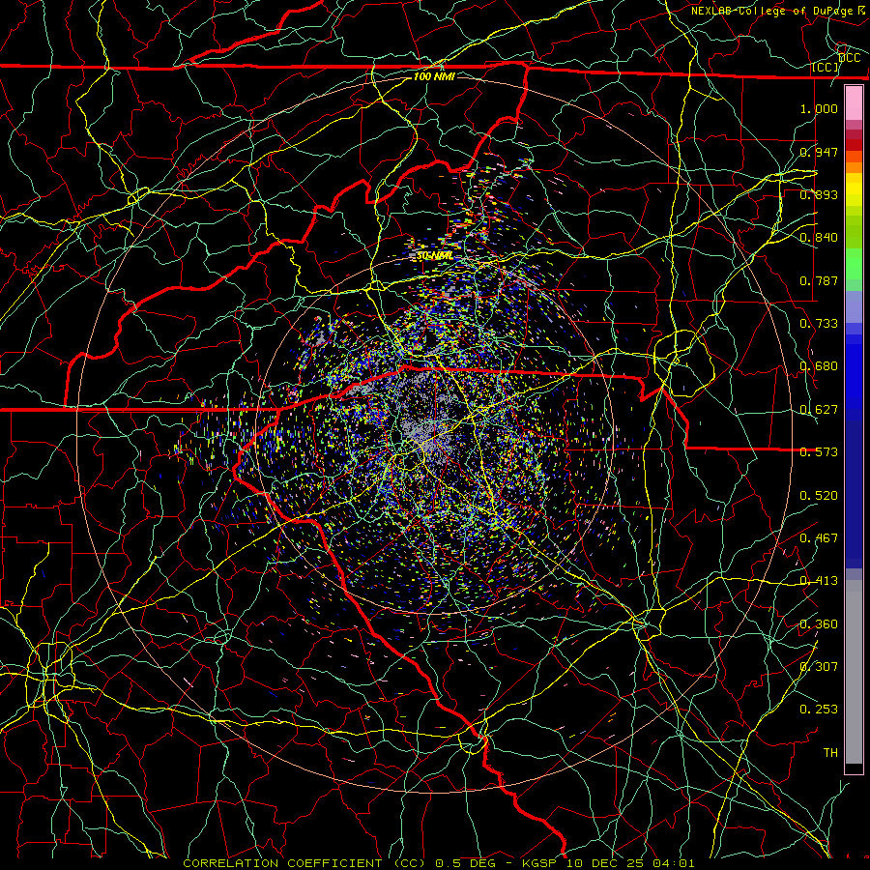Select the "0.413" color scale value
Viewport: 870px width, 870px height.
coord(819,581)
